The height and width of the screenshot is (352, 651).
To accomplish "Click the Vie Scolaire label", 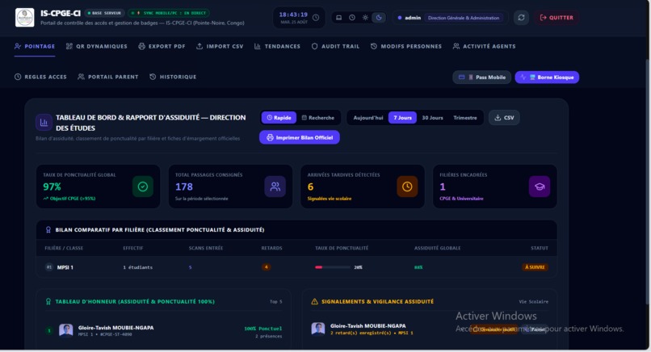I will [534, 301].
